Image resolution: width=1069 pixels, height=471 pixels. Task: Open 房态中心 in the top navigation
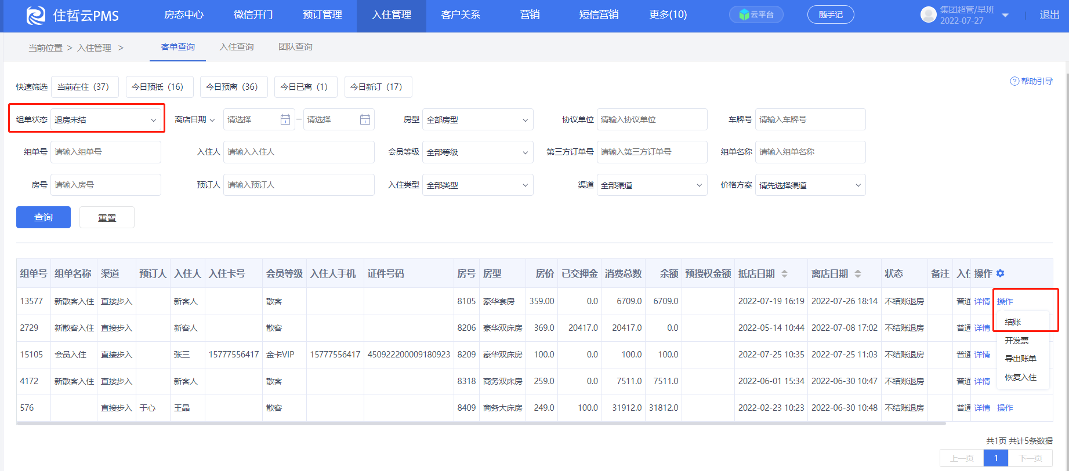[184, 15]
